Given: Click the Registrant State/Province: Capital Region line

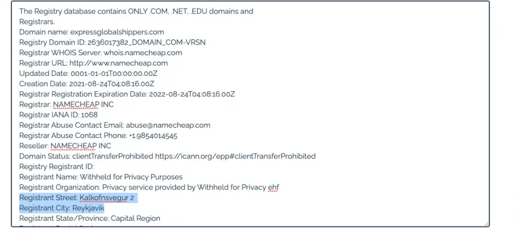Looking at the screenshot, I should [x=90, y=218].
